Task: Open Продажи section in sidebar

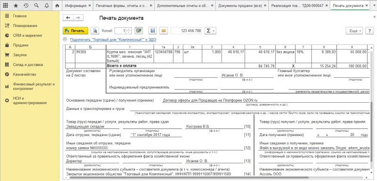Action: coord(21,45)
